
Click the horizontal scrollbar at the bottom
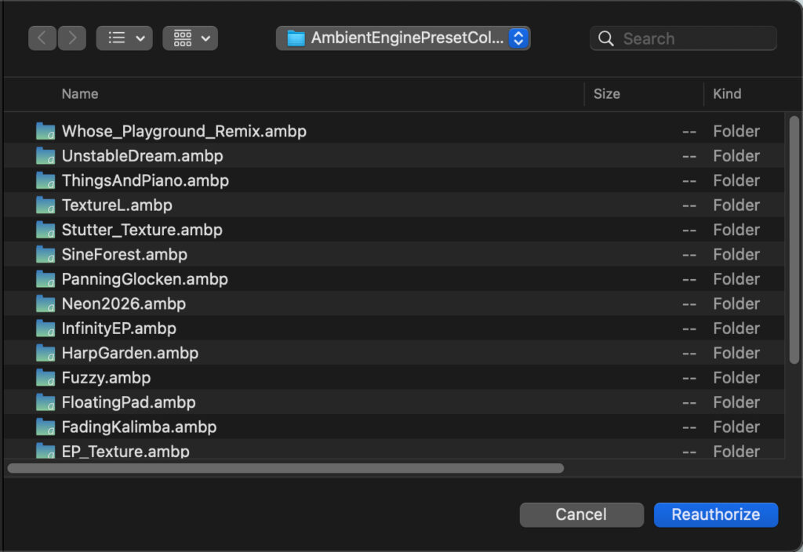tap(285, 468)
